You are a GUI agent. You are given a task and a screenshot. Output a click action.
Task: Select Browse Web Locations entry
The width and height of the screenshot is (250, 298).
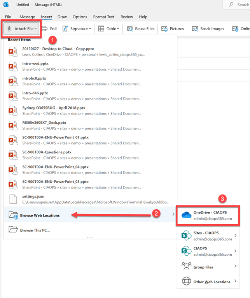[x=40, y=215]
